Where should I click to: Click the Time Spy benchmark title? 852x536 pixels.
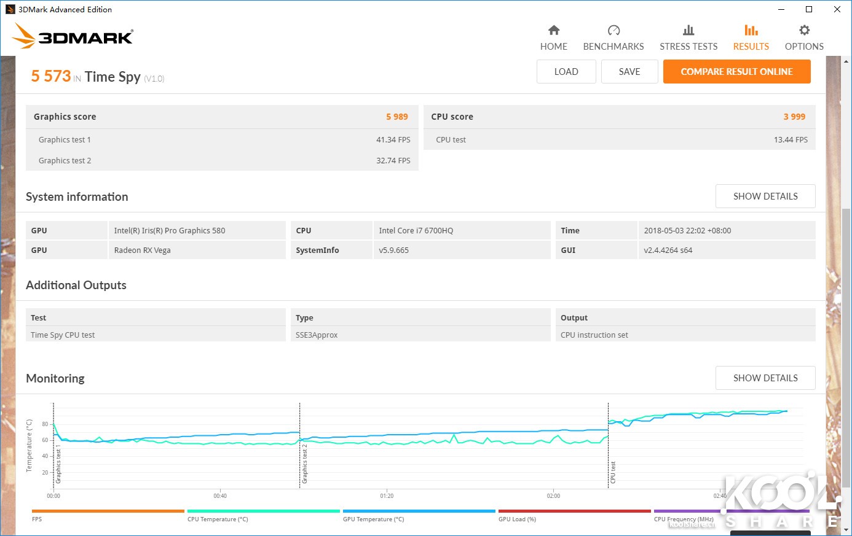click(x=112, y=77)
